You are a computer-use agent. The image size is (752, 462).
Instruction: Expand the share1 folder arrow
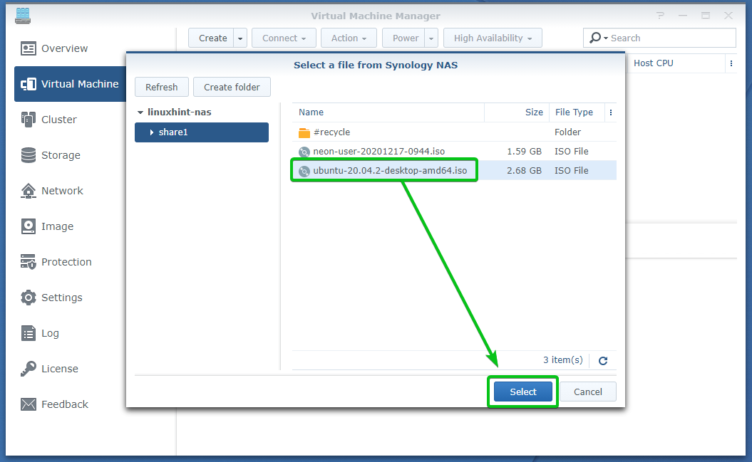152,132
